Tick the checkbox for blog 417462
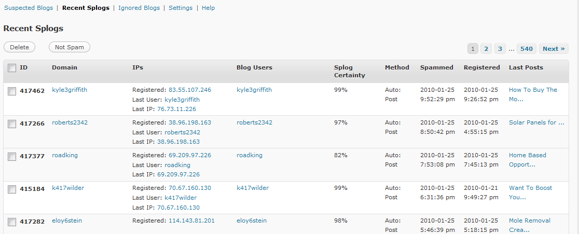Viewport: 579px width, 234px height. click(12, 91)
